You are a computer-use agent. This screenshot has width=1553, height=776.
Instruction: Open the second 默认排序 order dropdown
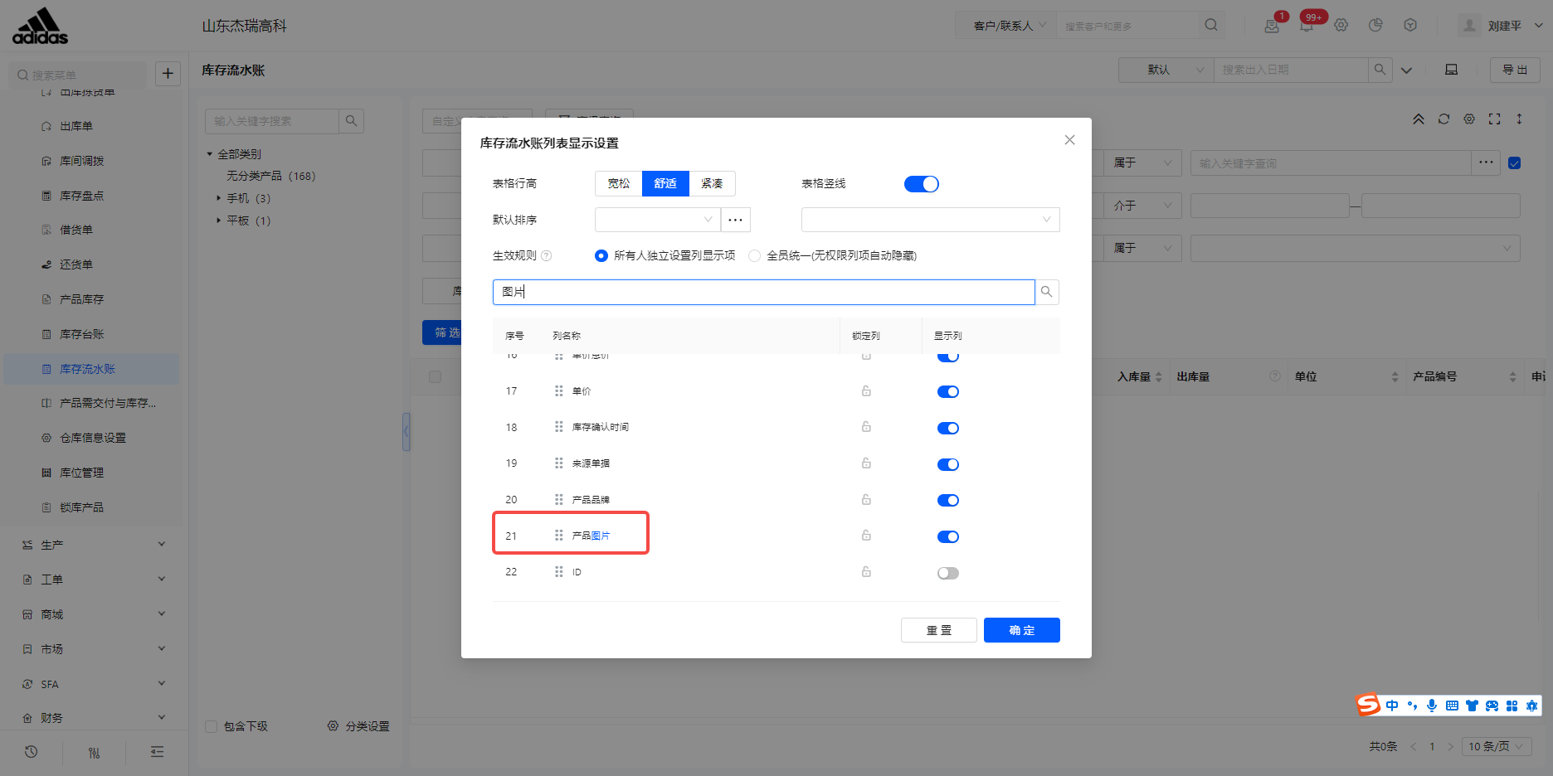point(930,220)
